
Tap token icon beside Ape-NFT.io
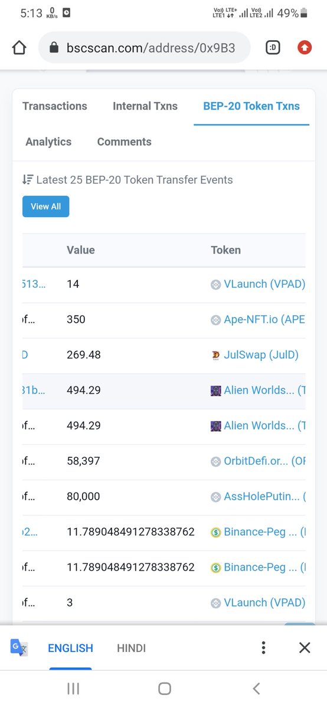215,320
